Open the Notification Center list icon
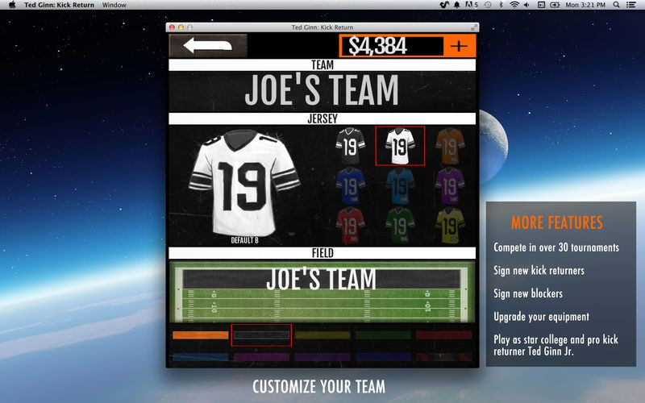The width and height of the screenshot is (645, 403). click(631, 5)
